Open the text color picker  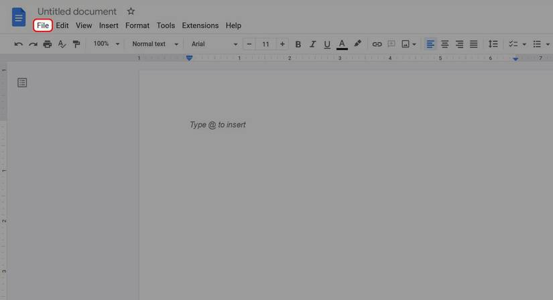pos(342,44)
